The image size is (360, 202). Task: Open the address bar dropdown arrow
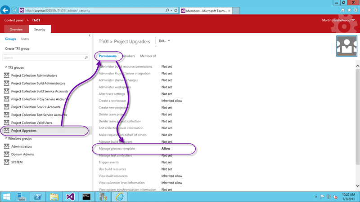pos(171,10)
